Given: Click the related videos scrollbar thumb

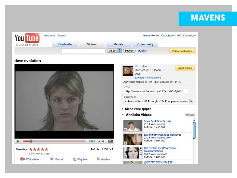Looking at the screenshot, I should pyautogui.click(x=194, y=130).
